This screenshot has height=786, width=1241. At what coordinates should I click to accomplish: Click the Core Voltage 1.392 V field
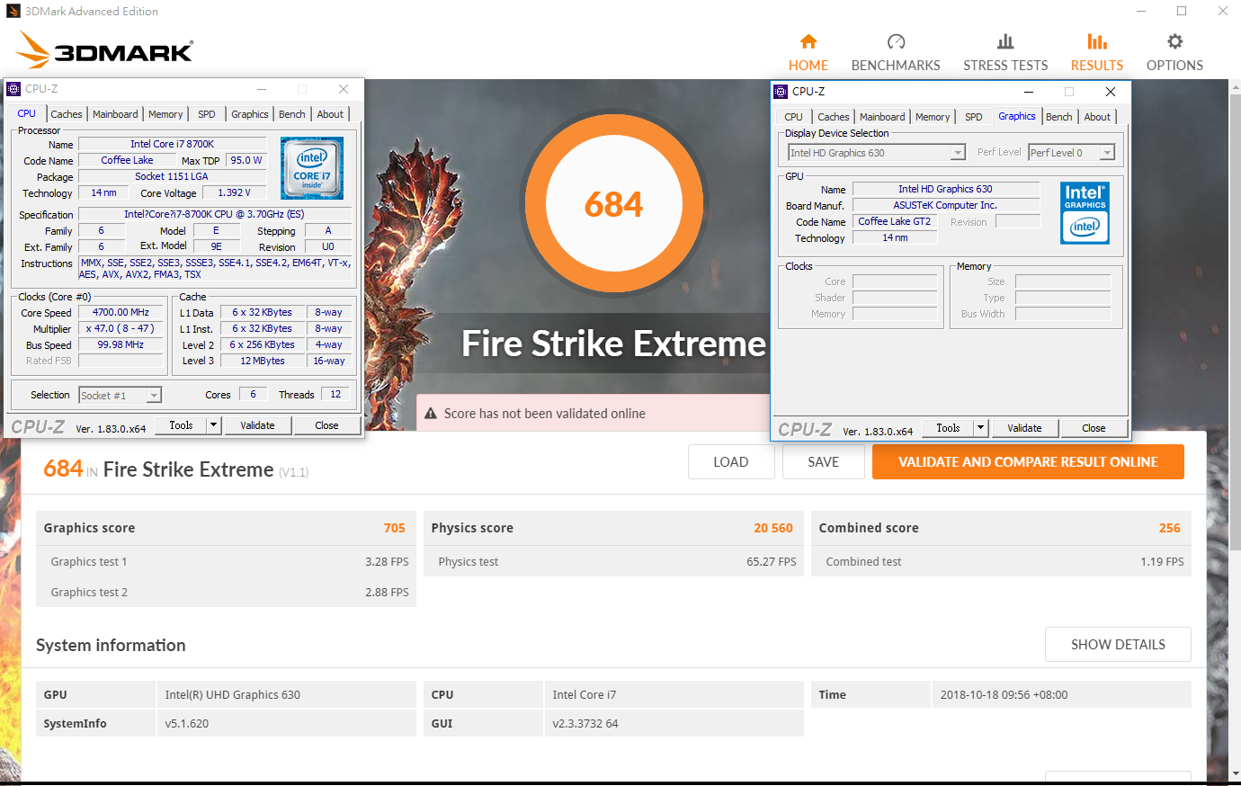coord(234,192)
